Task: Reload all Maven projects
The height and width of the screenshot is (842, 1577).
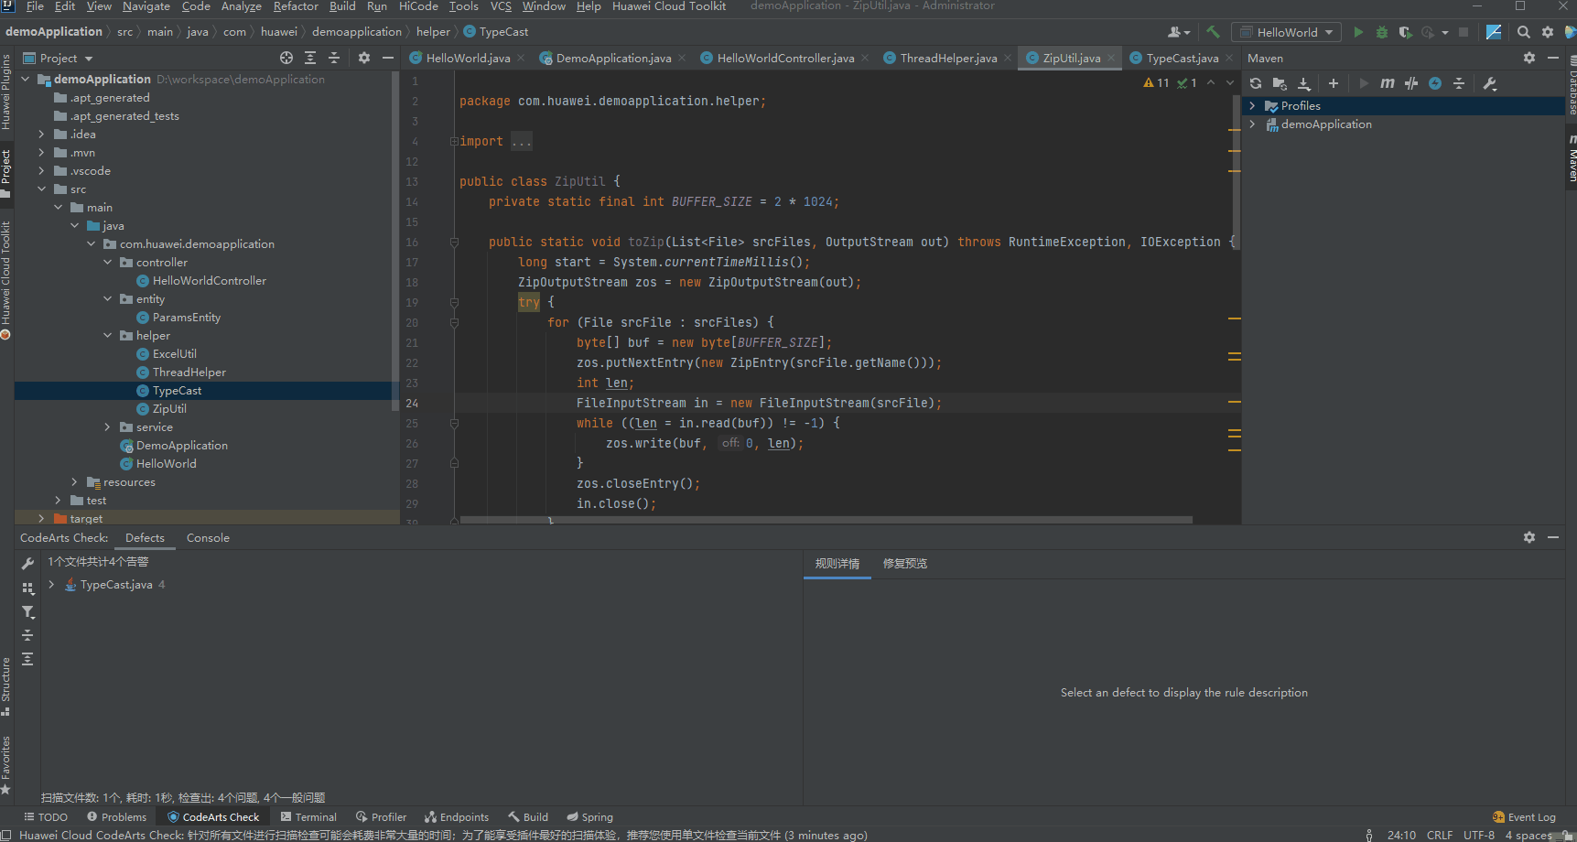Action: 1255,83
